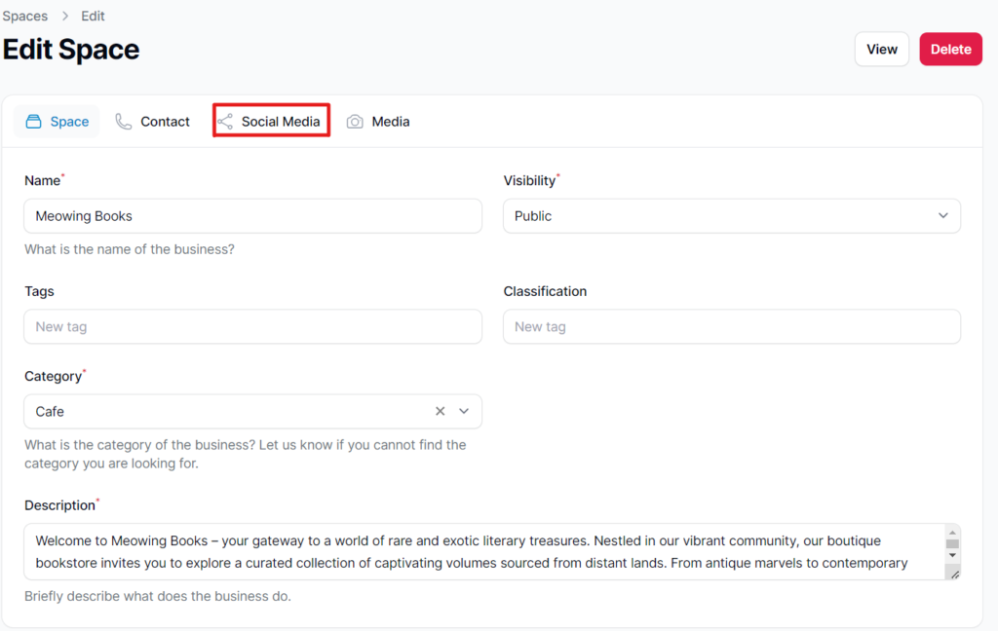Click the Media tab camera icon
The image size is (998, 631).
point(355,122)
